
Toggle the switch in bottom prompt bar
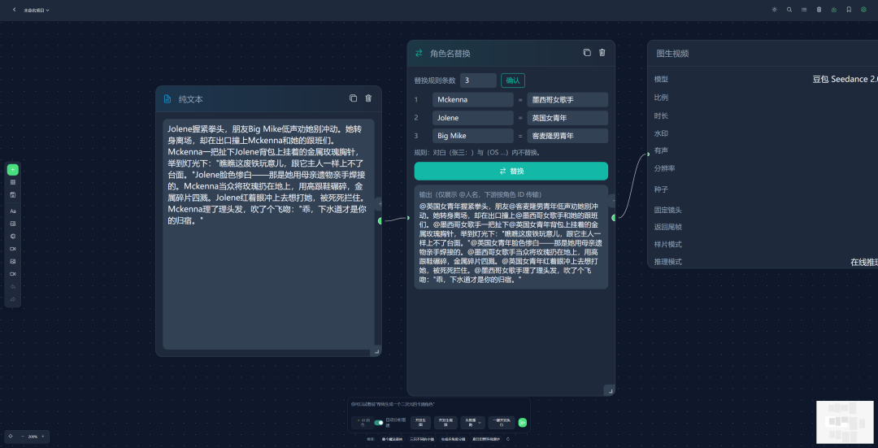click(x=379, y=423)
